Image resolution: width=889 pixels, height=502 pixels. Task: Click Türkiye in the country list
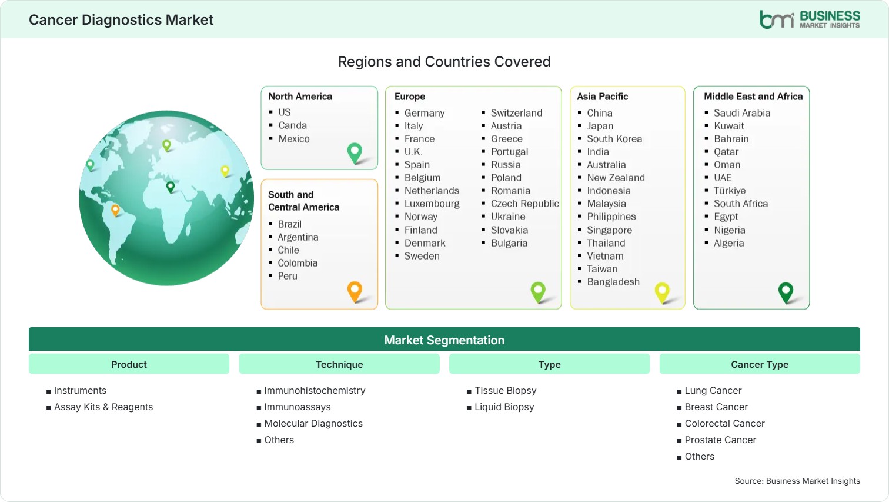[x=730, y=191]
